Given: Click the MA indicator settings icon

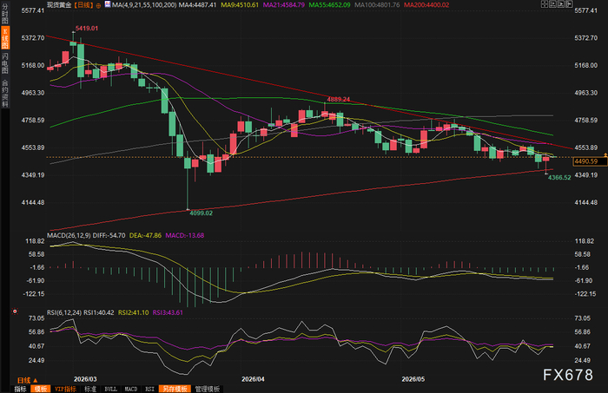Looking at the screenshot, I should pos(108,4).
